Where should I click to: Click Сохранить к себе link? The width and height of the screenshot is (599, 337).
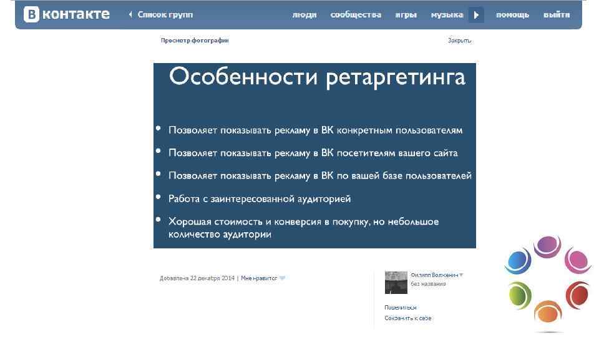click(408, 318)
